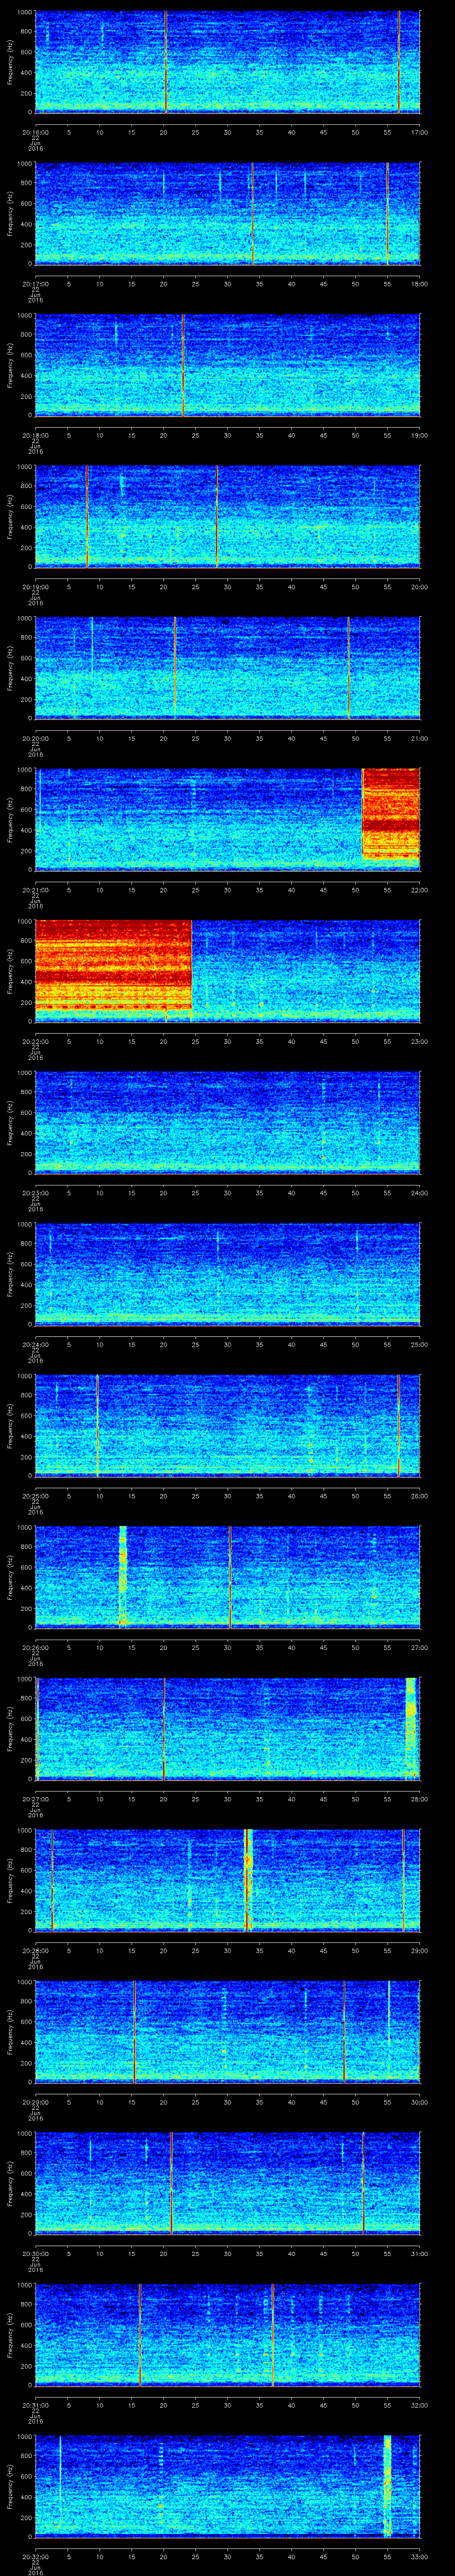Click the '20:23:00' start time label

(x=36, y=1192)
